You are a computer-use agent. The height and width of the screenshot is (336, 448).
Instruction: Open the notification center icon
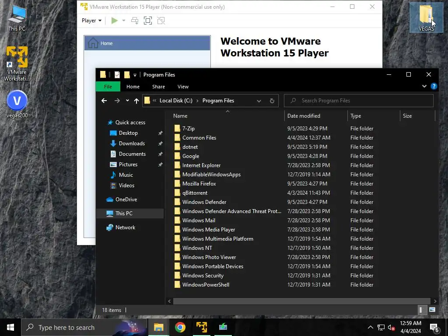434,328
